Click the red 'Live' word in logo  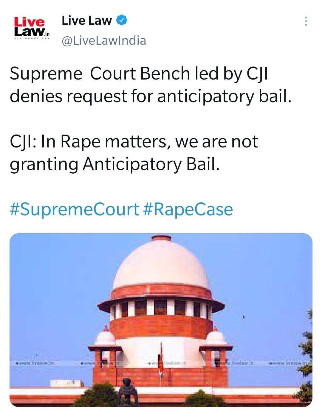click(x=29, y=22)
